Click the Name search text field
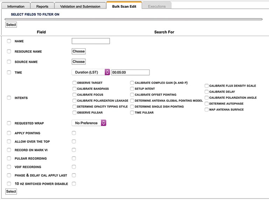Screen dimensions: 269x200 tap(91, 41)
